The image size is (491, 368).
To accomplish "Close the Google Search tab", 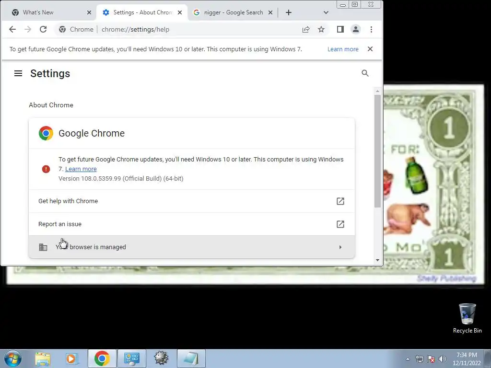I will point(270,12).
